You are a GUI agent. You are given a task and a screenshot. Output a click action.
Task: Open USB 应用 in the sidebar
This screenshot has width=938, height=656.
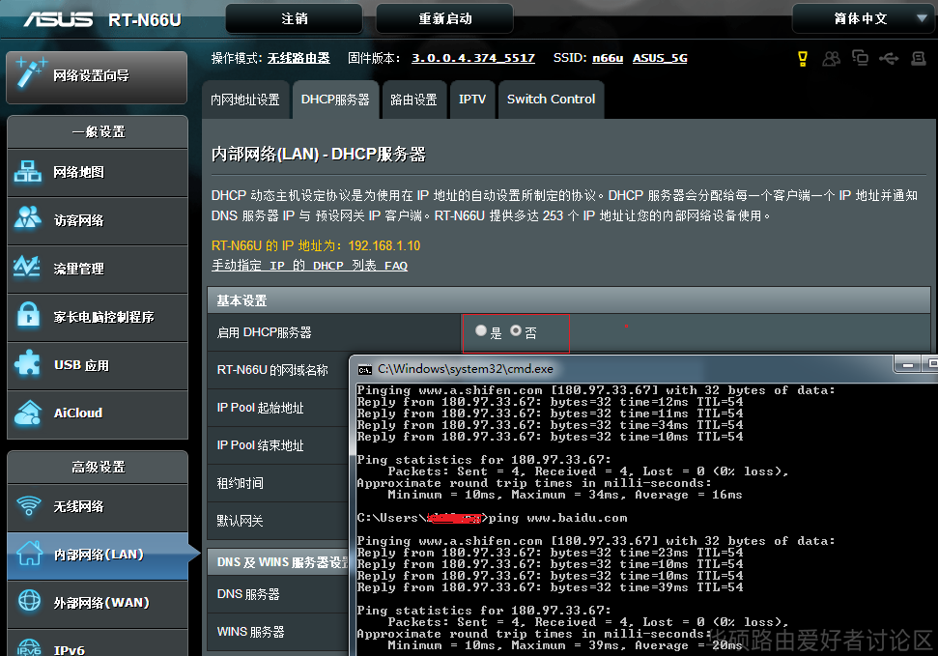tap(98, 365)
